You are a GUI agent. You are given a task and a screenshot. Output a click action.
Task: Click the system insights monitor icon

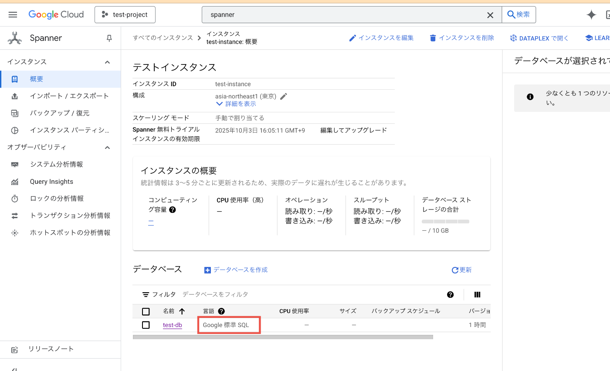click(15, 165)
